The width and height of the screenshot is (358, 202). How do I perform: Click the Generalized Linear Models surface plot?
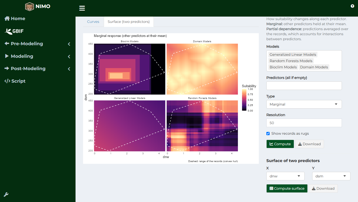click(x=130, y=126)
